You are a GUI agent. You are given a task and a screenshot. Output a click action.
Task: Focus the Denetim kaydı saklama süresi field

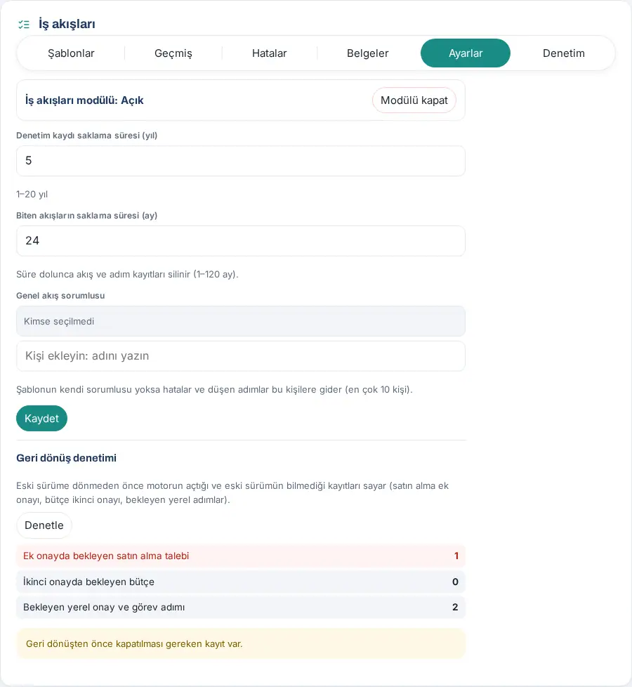point(241,161)
